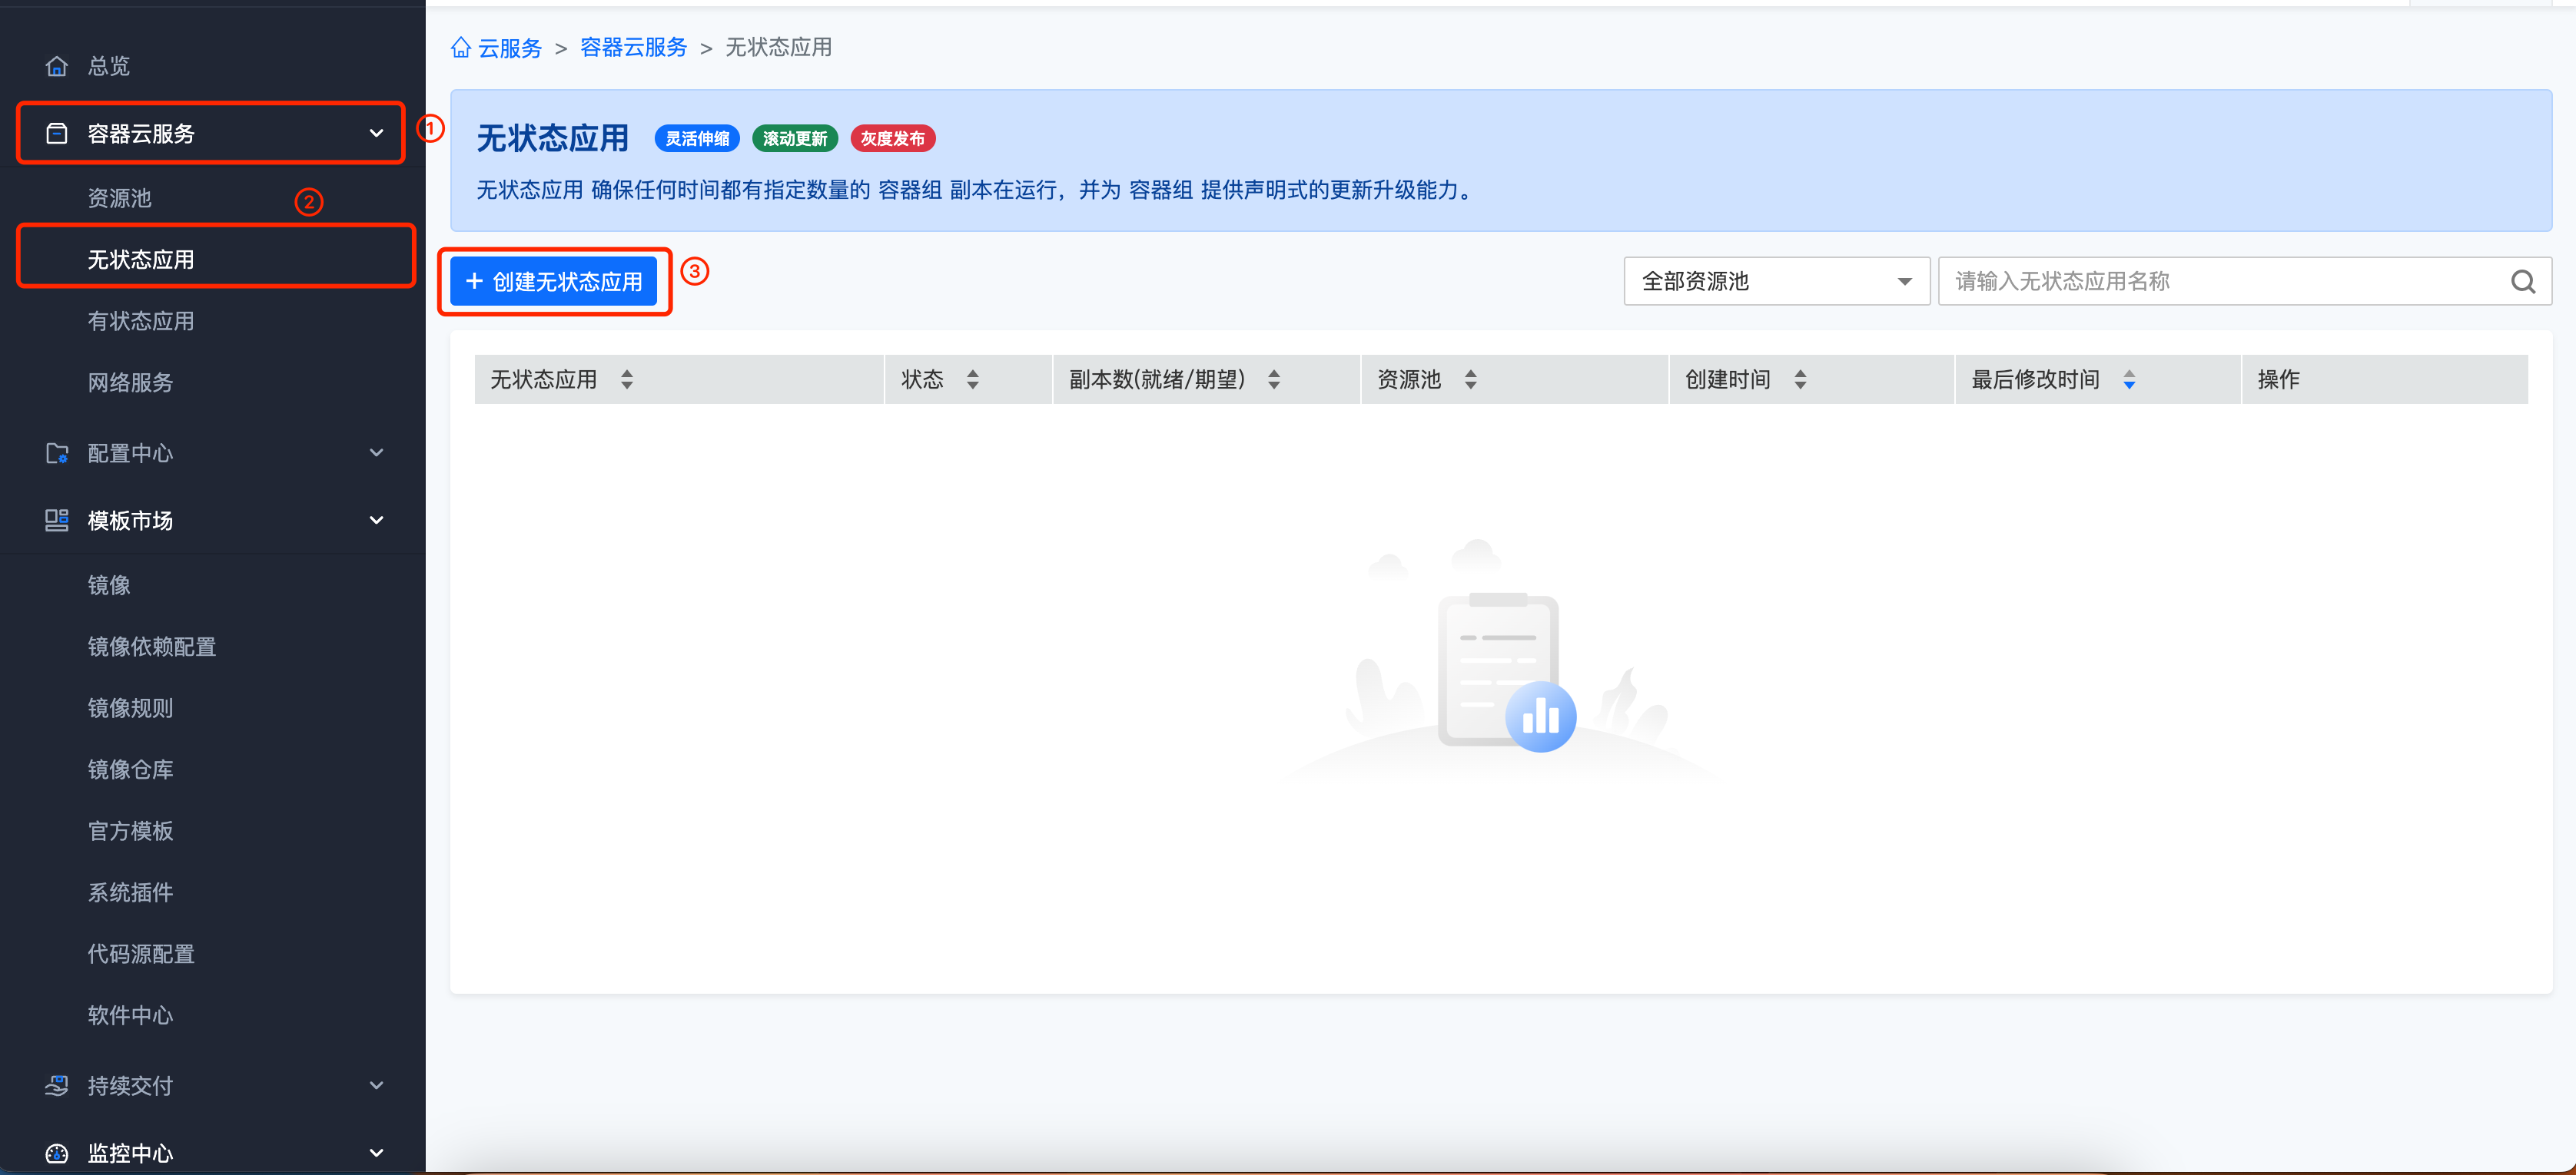The height and width of the screenshot is (1175, 2576).
Task: Follow the 云服务 breadcrumb link
Action: [510, 48]
